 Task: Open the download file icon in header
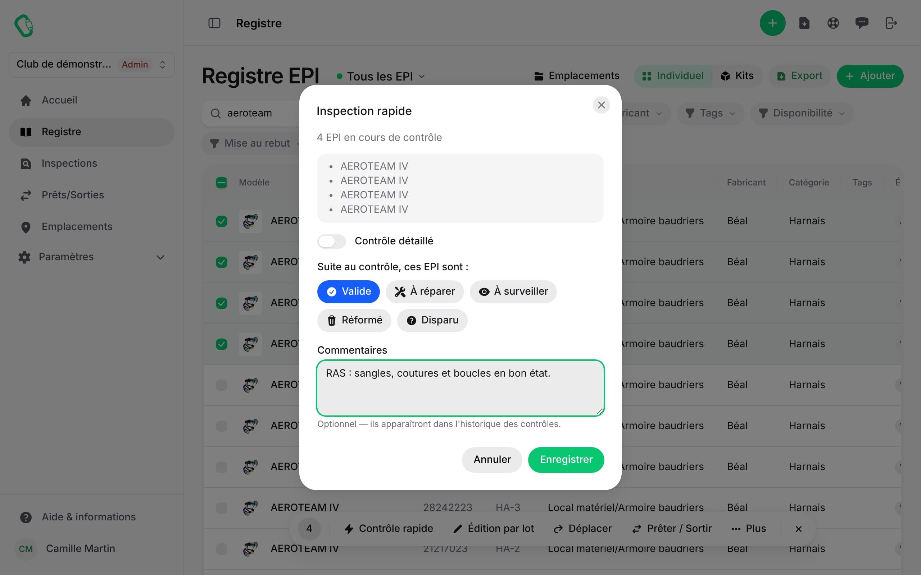(804, 23)
